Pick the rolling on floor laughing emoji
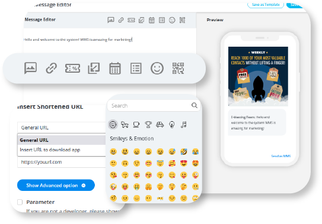The image size is (322, 224). pos(184,152)
